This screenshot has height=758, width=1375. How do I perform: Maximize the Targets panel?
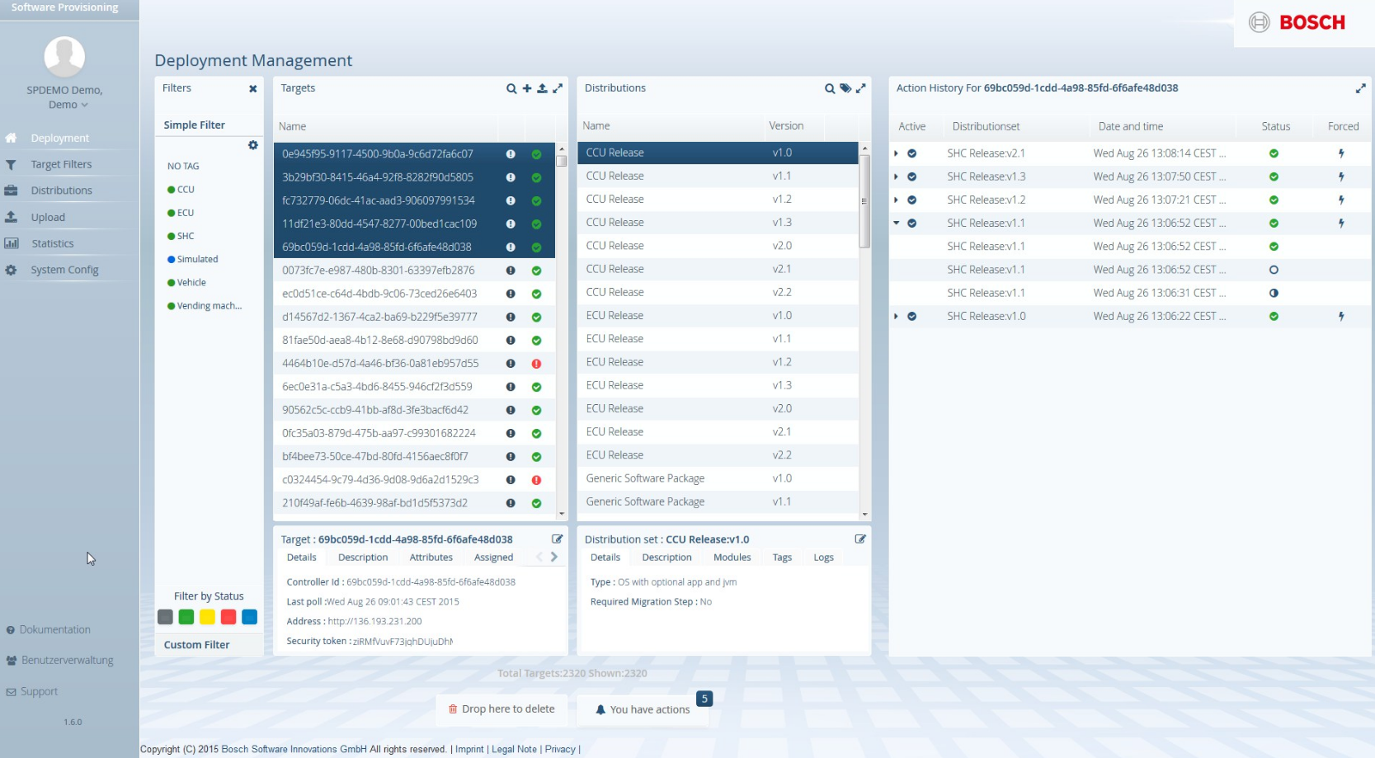tap(558, 88)
